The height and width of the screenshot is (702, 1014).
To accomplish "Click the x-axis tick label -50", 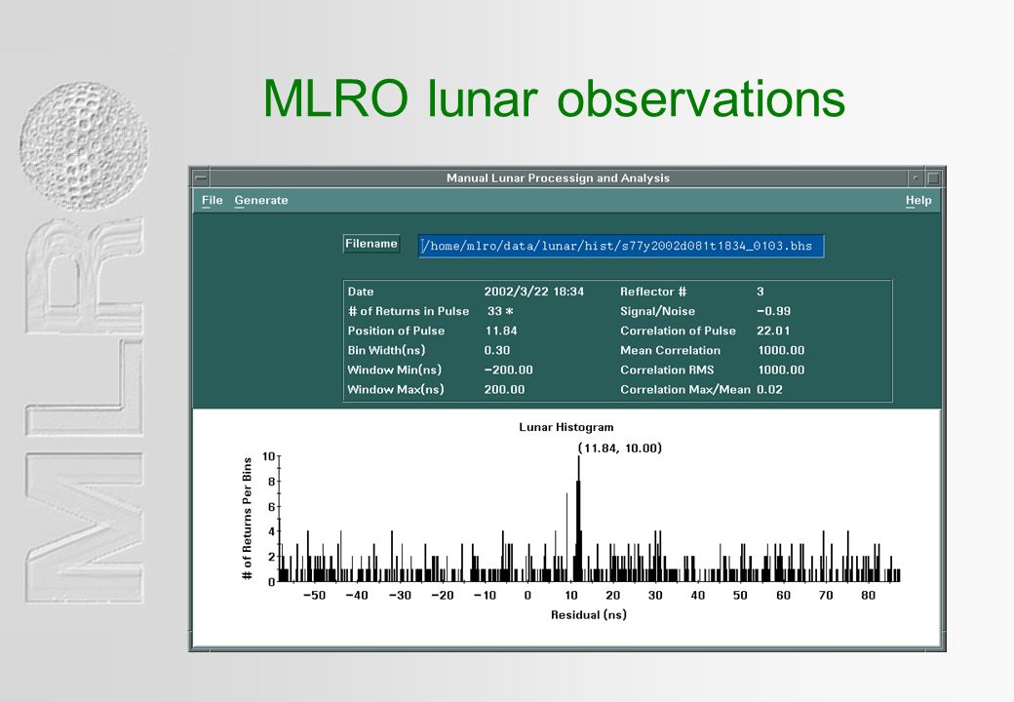I will tap(314, 596).
